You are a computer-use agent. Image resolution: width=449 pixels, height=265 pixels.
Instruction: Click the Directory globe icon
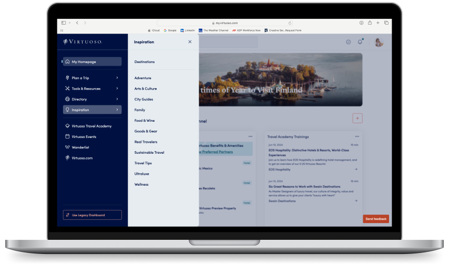pyautogui.click(x=67, y=99)
